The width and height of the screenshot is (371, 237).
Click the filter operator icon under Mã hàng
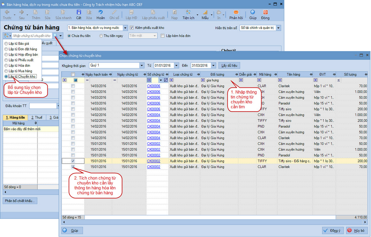[x=259, y=80]
